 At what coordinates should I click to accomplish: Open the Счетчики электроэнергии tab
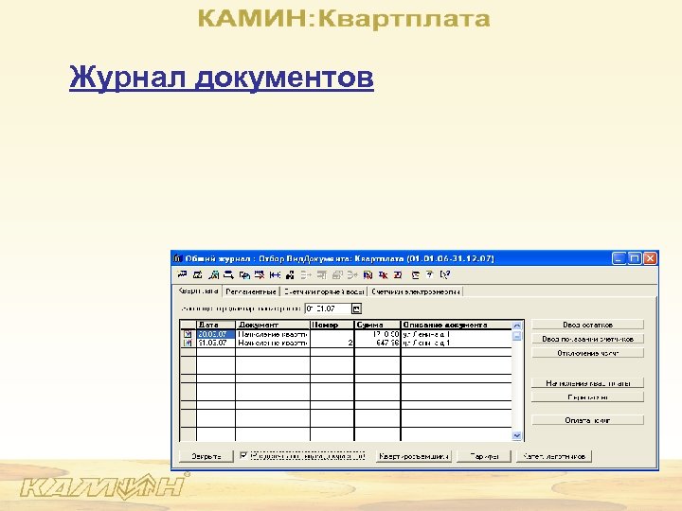click(x=416, y=291)
